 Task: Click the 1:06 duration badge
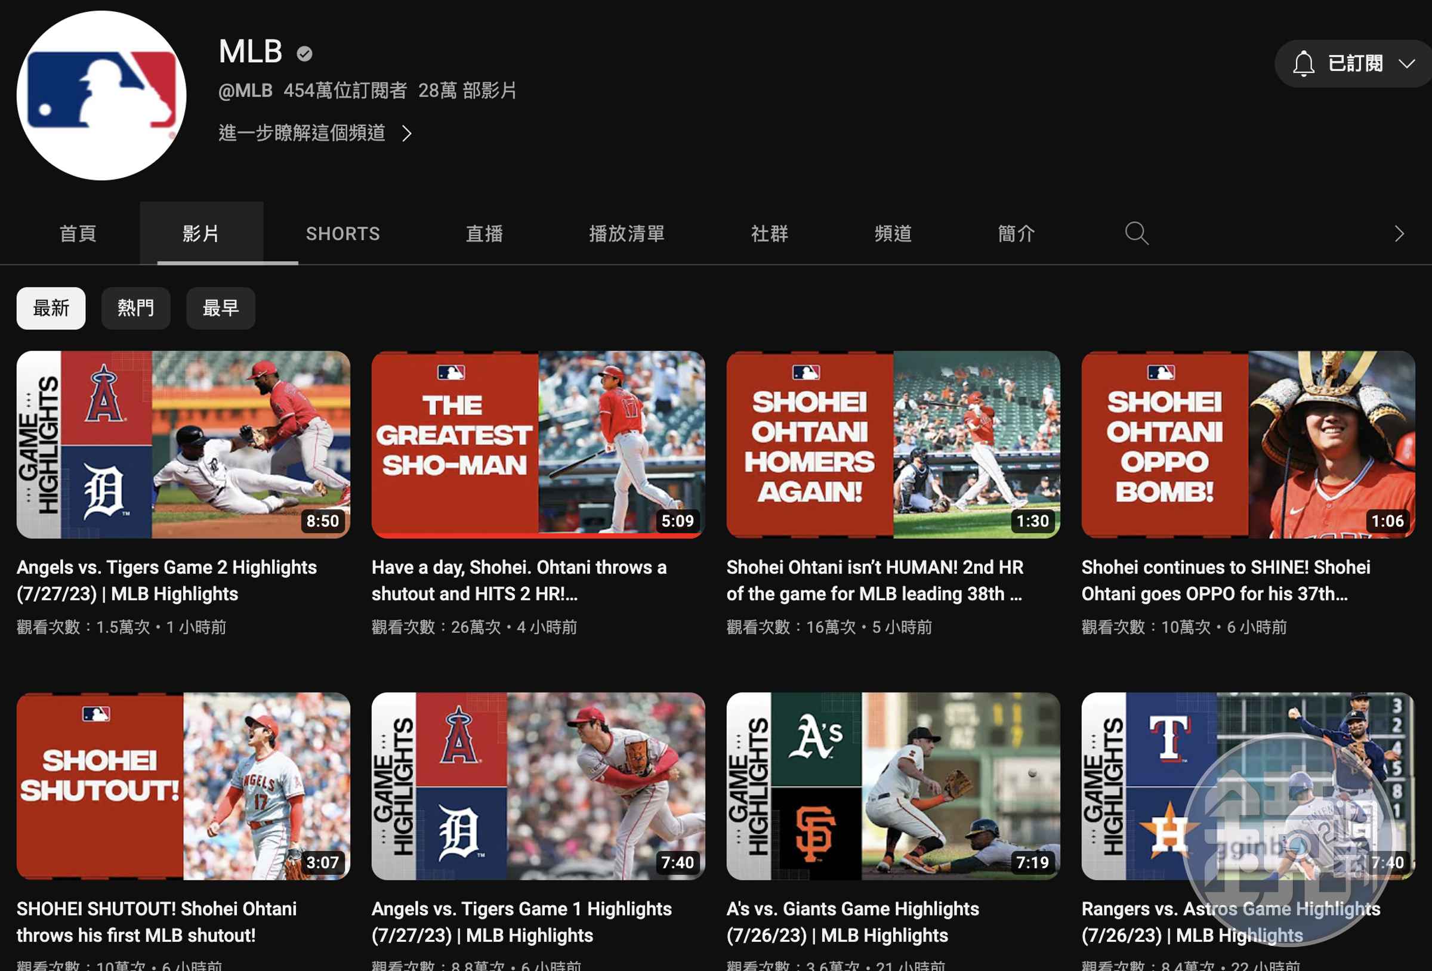1387,521
